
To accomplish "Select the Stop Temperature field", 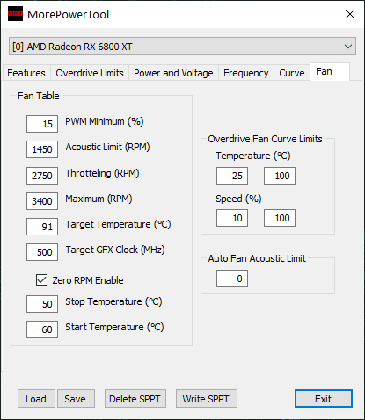I will [x=42, y=304].
